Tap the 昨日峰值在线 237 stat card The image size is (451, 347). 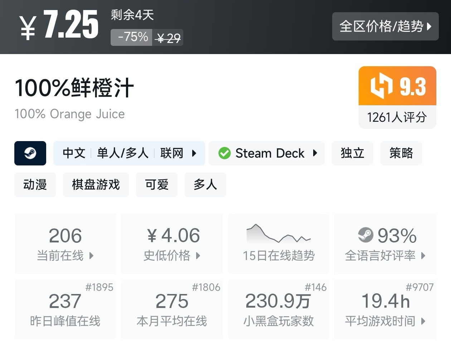[65, 309]
